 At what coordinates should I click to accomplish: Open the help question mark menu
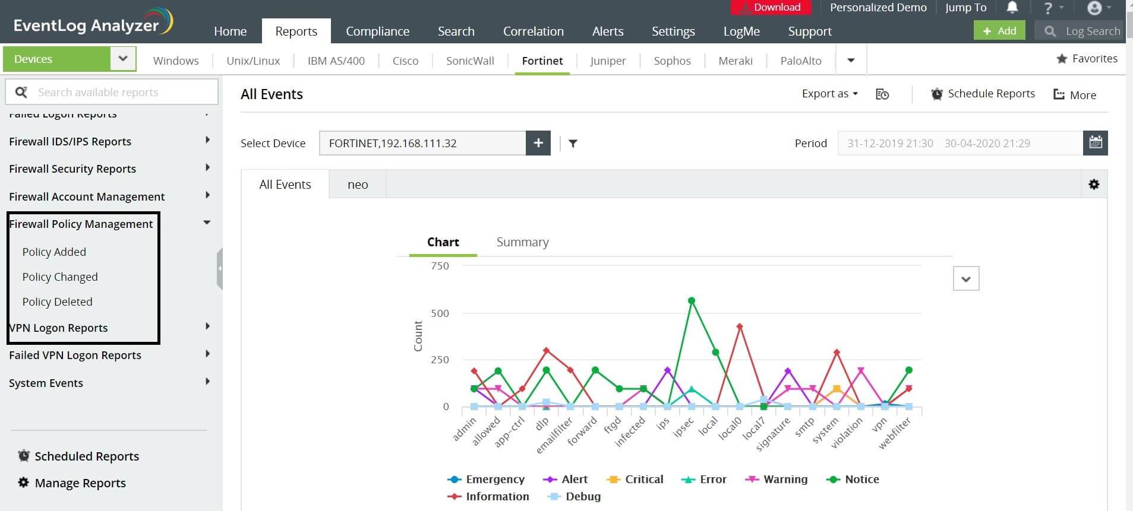coord(1048,8)
